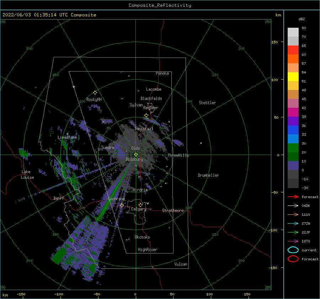This screenshot has height=299, width=320.
Task: Click the Sundre city label
Action: [108, 147]
